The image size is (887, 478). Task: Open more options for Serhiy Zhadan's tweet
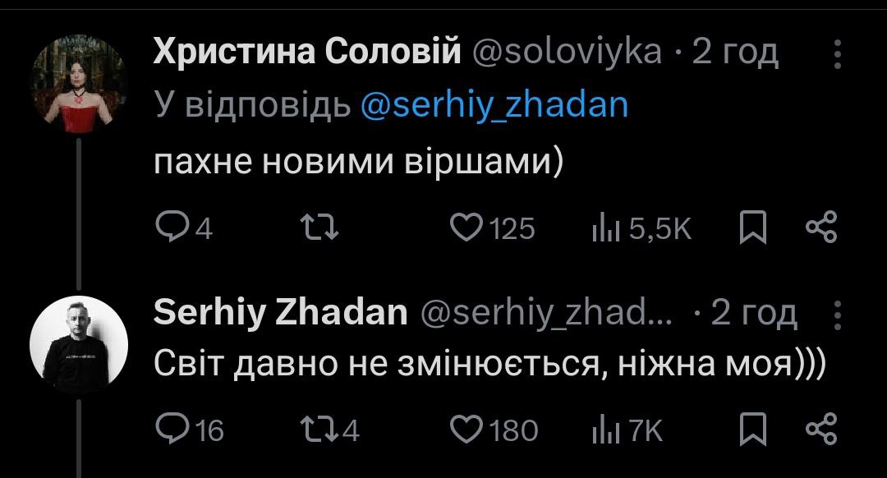pyautogui.click(x=838, y=315)
